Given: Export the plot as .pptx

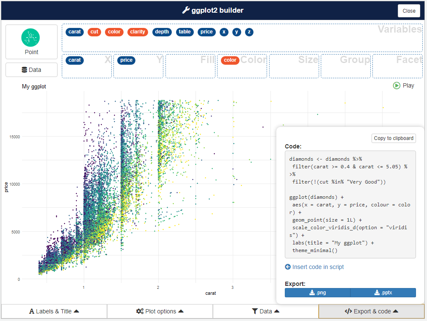Looking at the screenshot, I should 383,293.
